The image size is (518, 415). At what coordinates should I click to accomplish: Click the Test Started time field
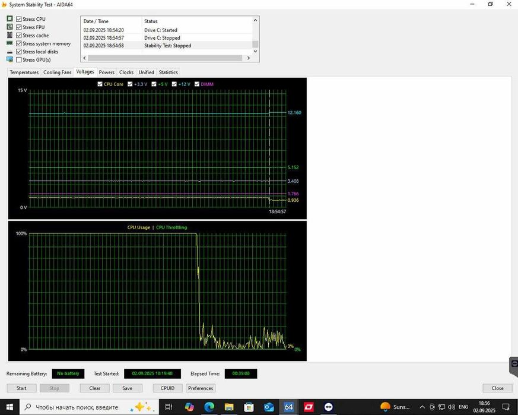click(x=152, y=373)
